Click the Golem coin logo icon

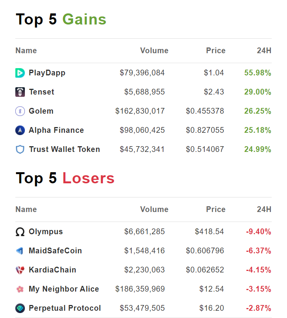pos(20,111)
